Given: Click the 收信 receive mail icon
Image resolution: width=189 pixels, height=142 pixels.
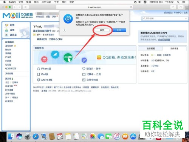Looking at the screenshot, I should (x=6, y=30).
